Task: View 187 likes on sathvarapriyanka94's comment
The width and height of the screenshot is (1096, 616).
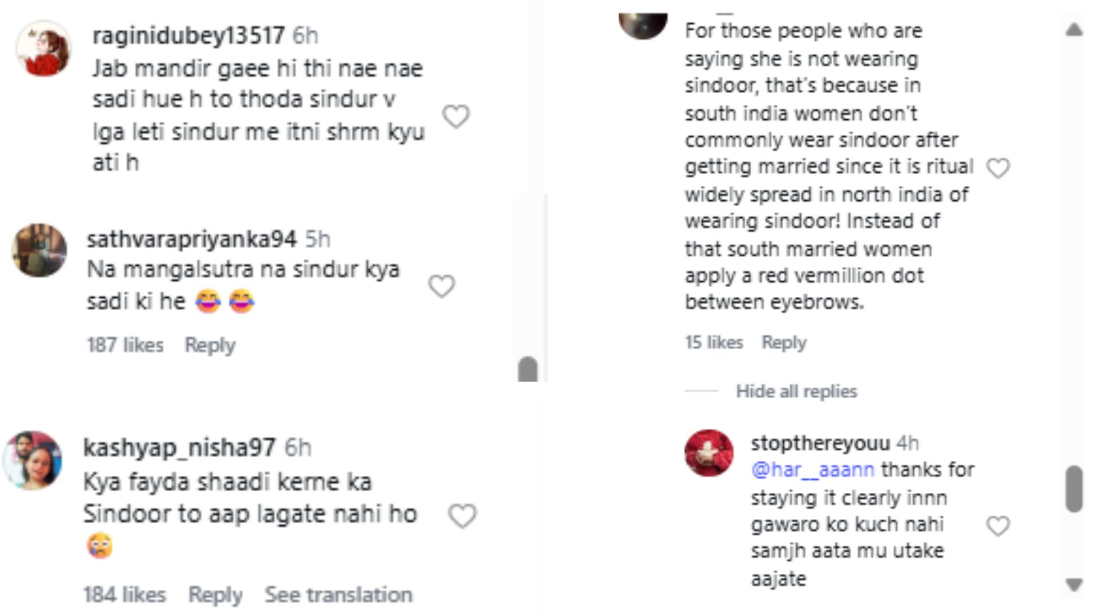Action: pos(125,345)
